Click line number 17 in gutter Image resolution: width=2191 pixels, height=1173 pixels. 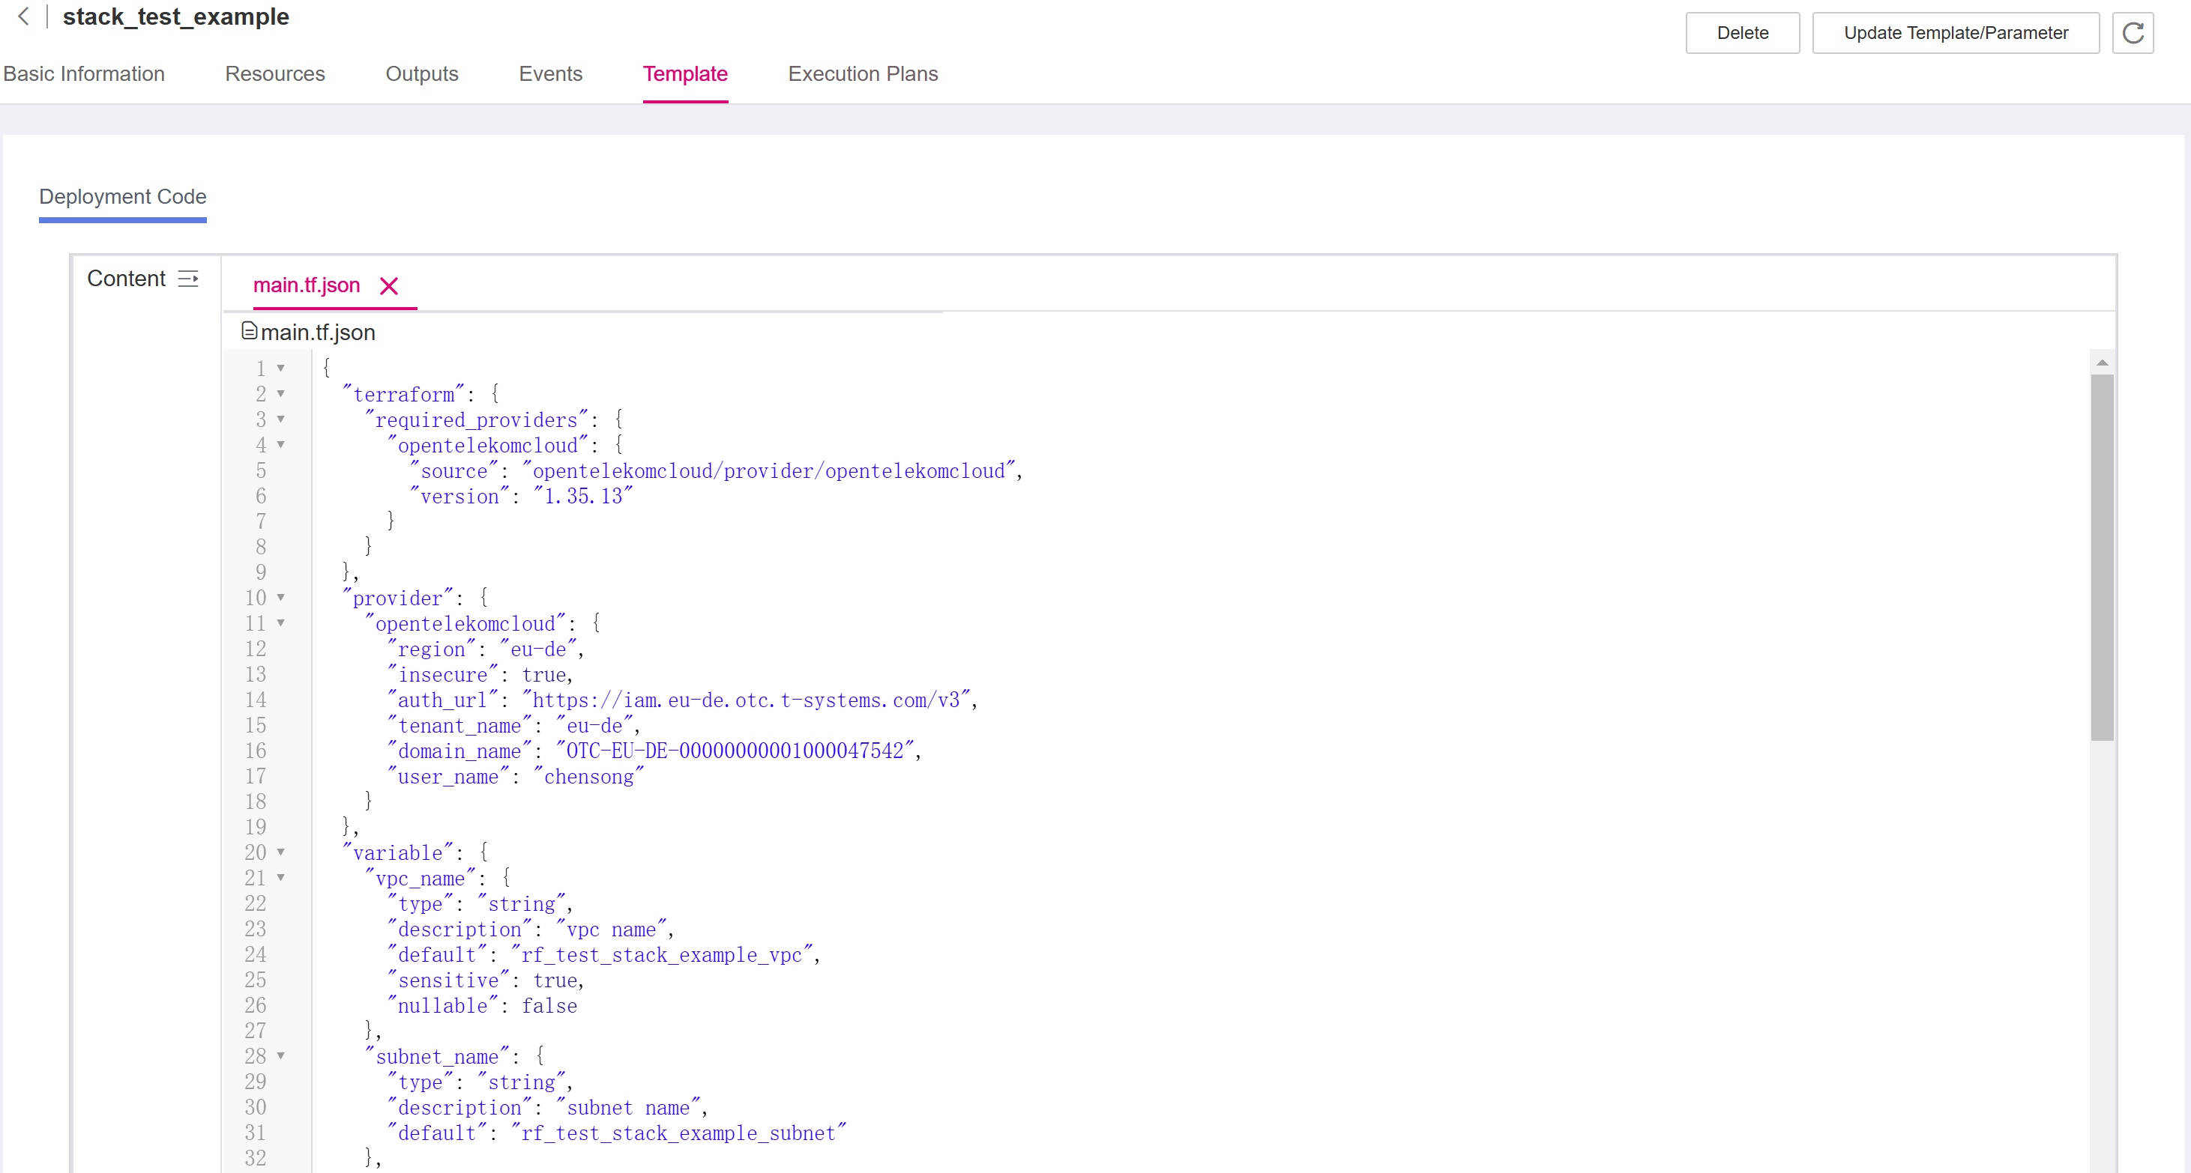click(x=255, y=776)
